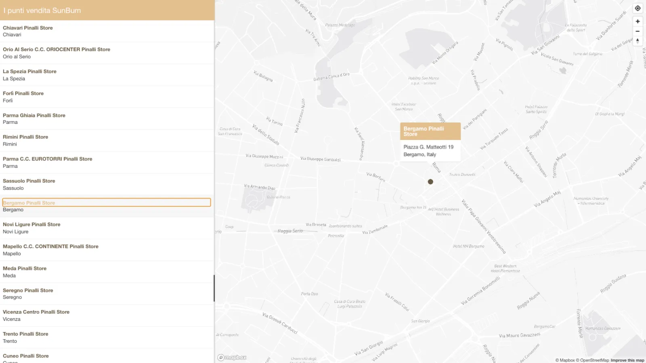Image resolution: width=646 pixels, height=363 pixels.
Task: Click Palazzo Medolago map label
Action: point(340,25)
